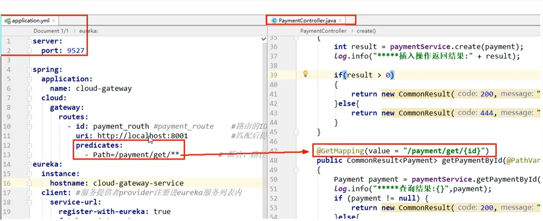
Task: Close the PaymentController.java tab
Action: coord(340,21)
